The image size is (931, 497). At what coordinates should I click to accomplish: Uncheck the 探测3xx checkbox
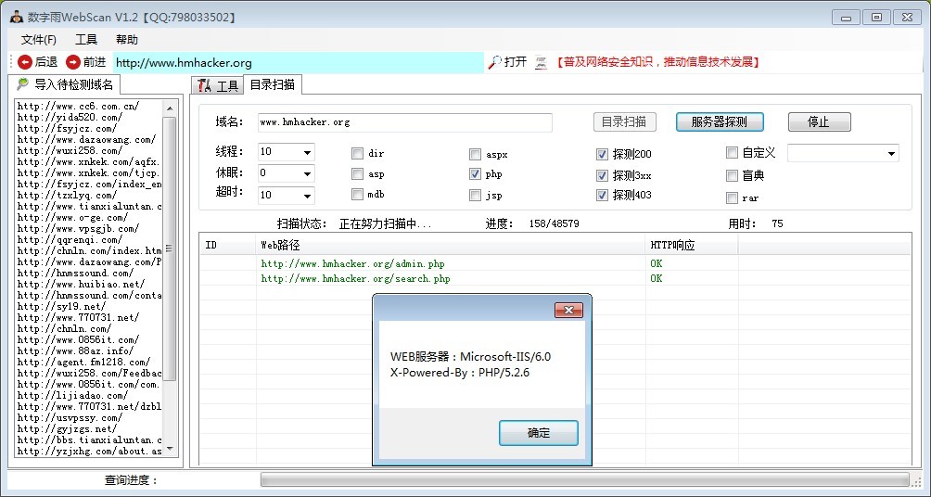coord(602,176)
